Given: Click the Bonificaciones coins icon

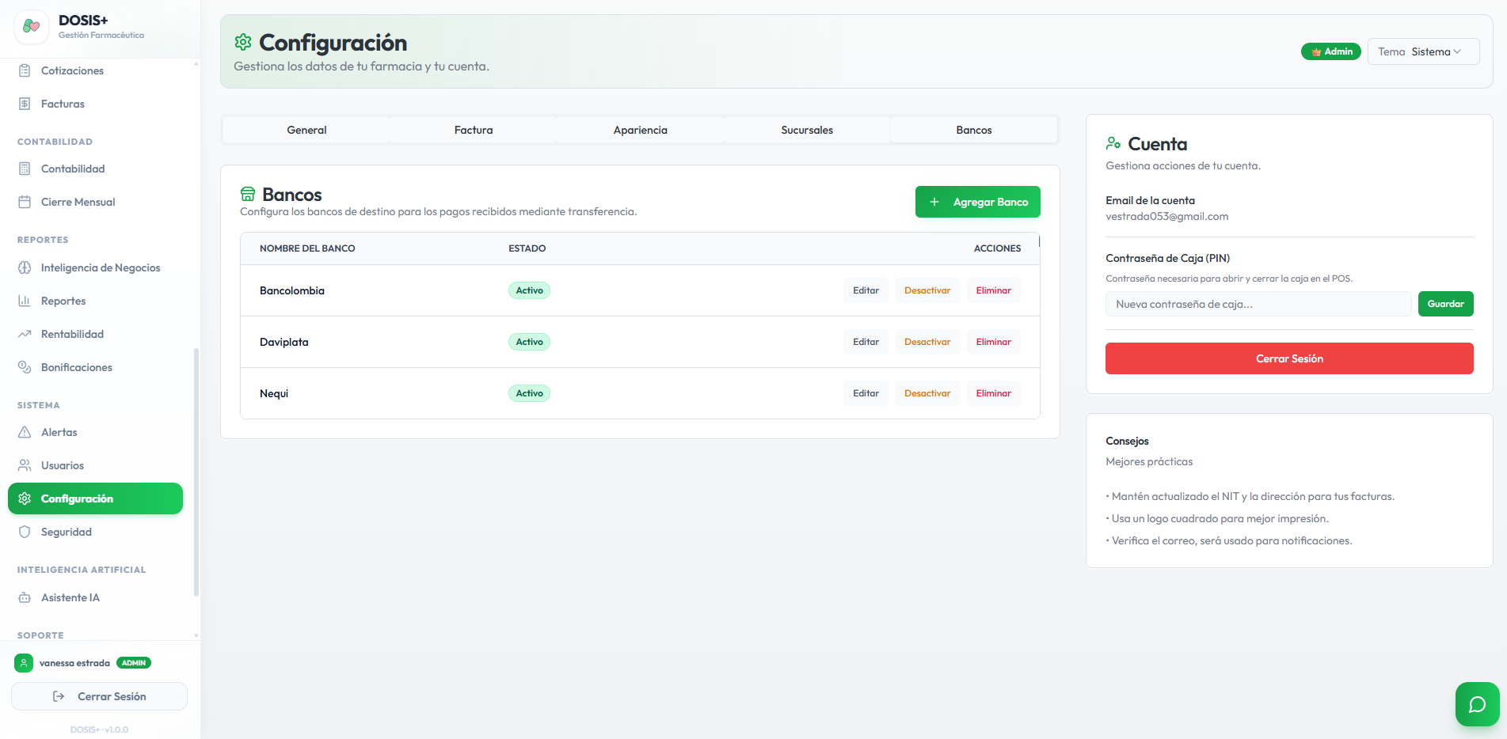Looking at the screenshot, I should 25,367.
